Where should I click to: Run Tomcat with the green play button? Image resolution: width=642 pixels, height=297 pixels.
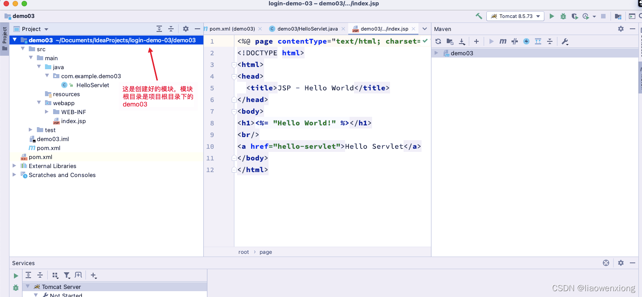(x=552, y=16)
